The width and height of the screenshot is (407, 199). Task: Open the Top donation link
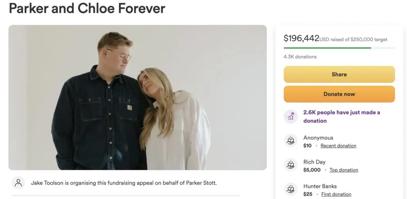tap(344, 170)
